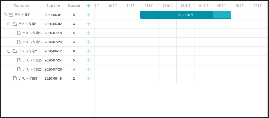Click the Task name column header
Image resolution: width=269 pixels, height=118 pixels.
[21, 6]
